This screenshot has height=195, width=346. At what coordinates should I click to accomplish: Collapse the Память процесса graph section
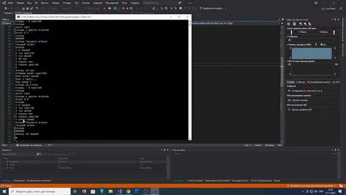pos(287,44)
